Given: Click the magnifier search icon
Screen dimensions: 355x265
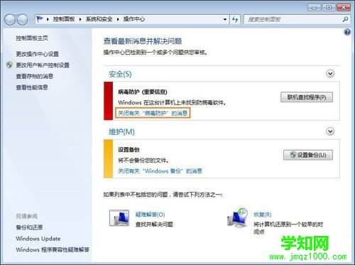Looking at the screenshot, I should [x=345, y=19].
